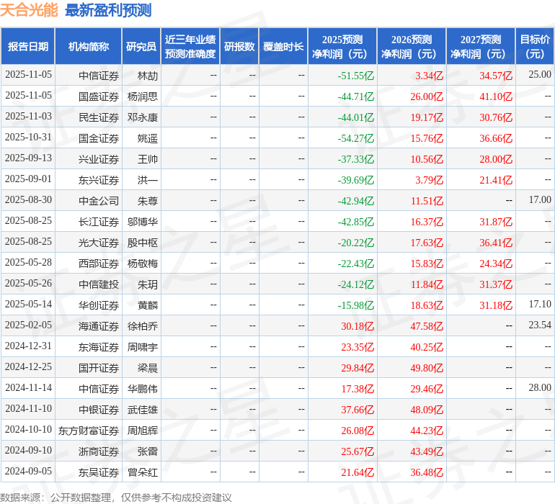
Task: Click the 2024-09-05 report date cell
Action: pos(28,472)
